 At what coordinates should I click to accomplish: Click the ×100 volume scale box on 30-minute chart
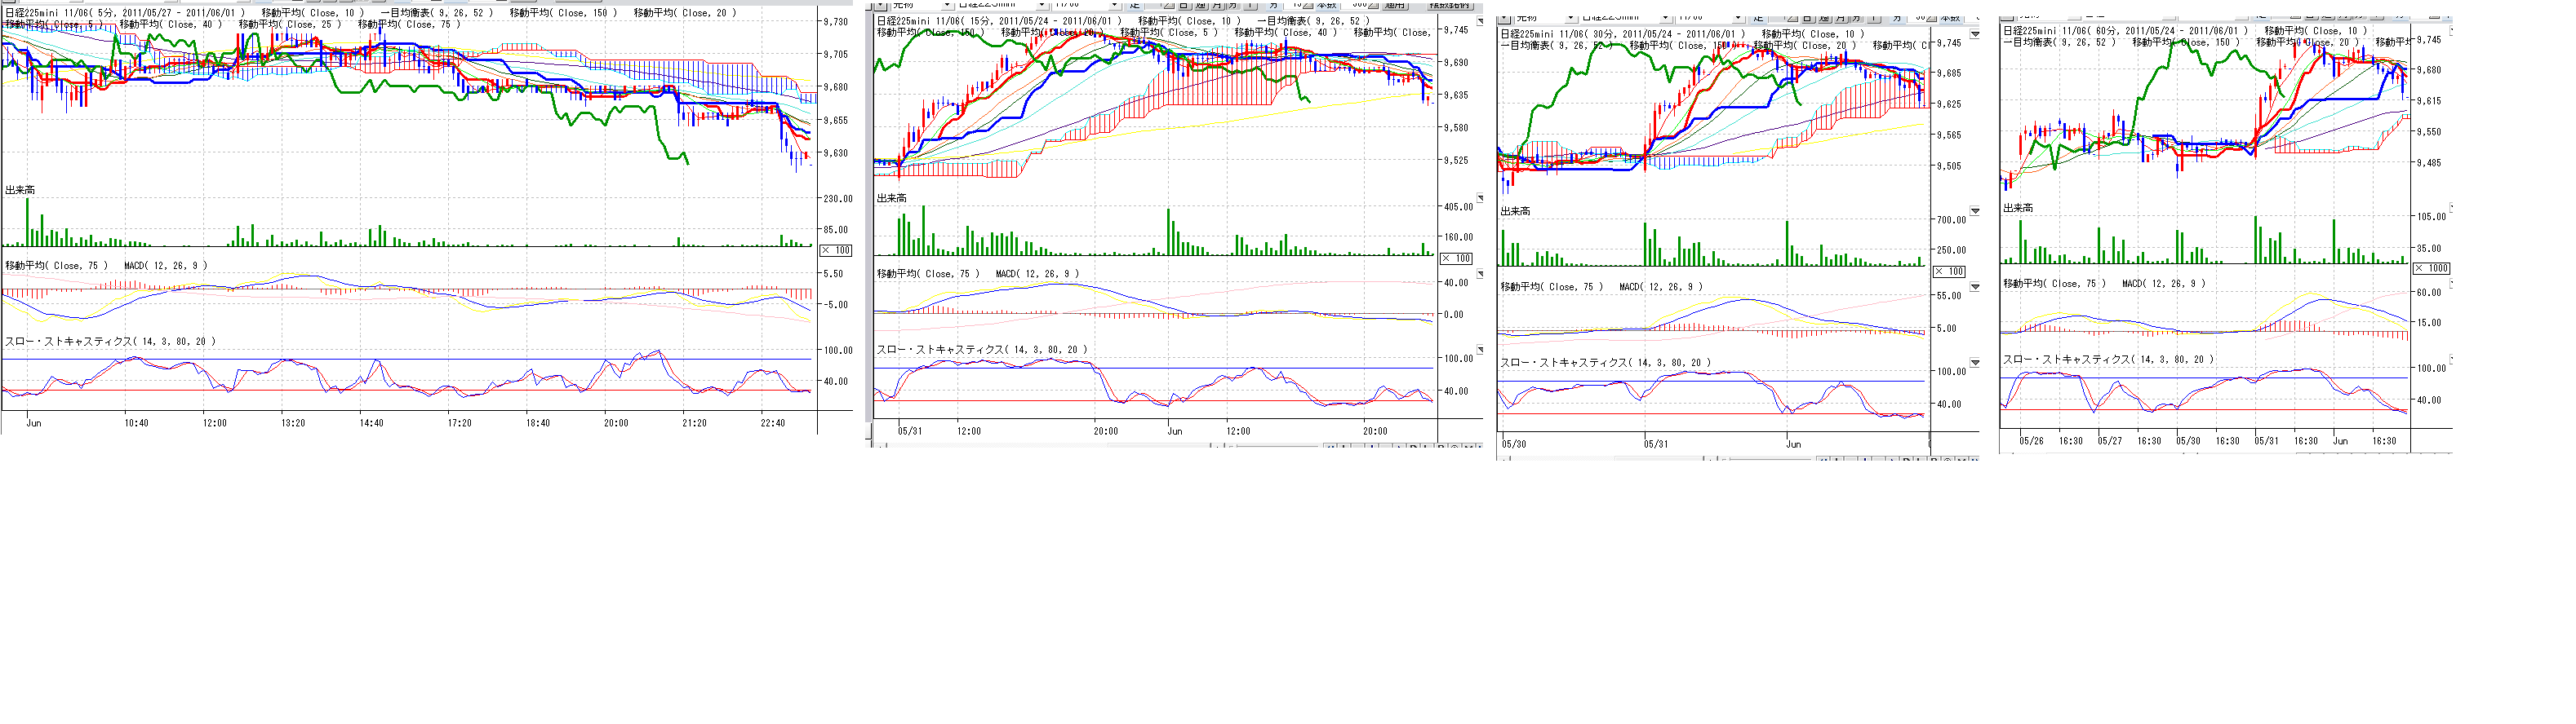pos(1949,271)
